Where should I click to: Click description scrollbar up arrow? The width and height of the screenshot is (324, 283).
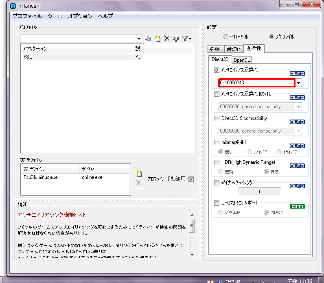(x=192, y=215)
